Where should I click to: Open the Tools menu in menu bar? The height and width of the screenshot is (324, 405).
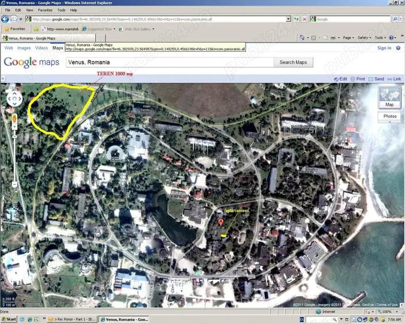tap(61, 10)
